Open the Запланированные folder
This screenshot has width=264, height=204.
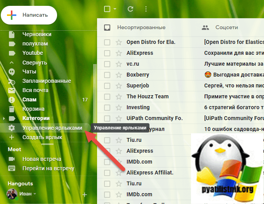(x=47, y=81)
